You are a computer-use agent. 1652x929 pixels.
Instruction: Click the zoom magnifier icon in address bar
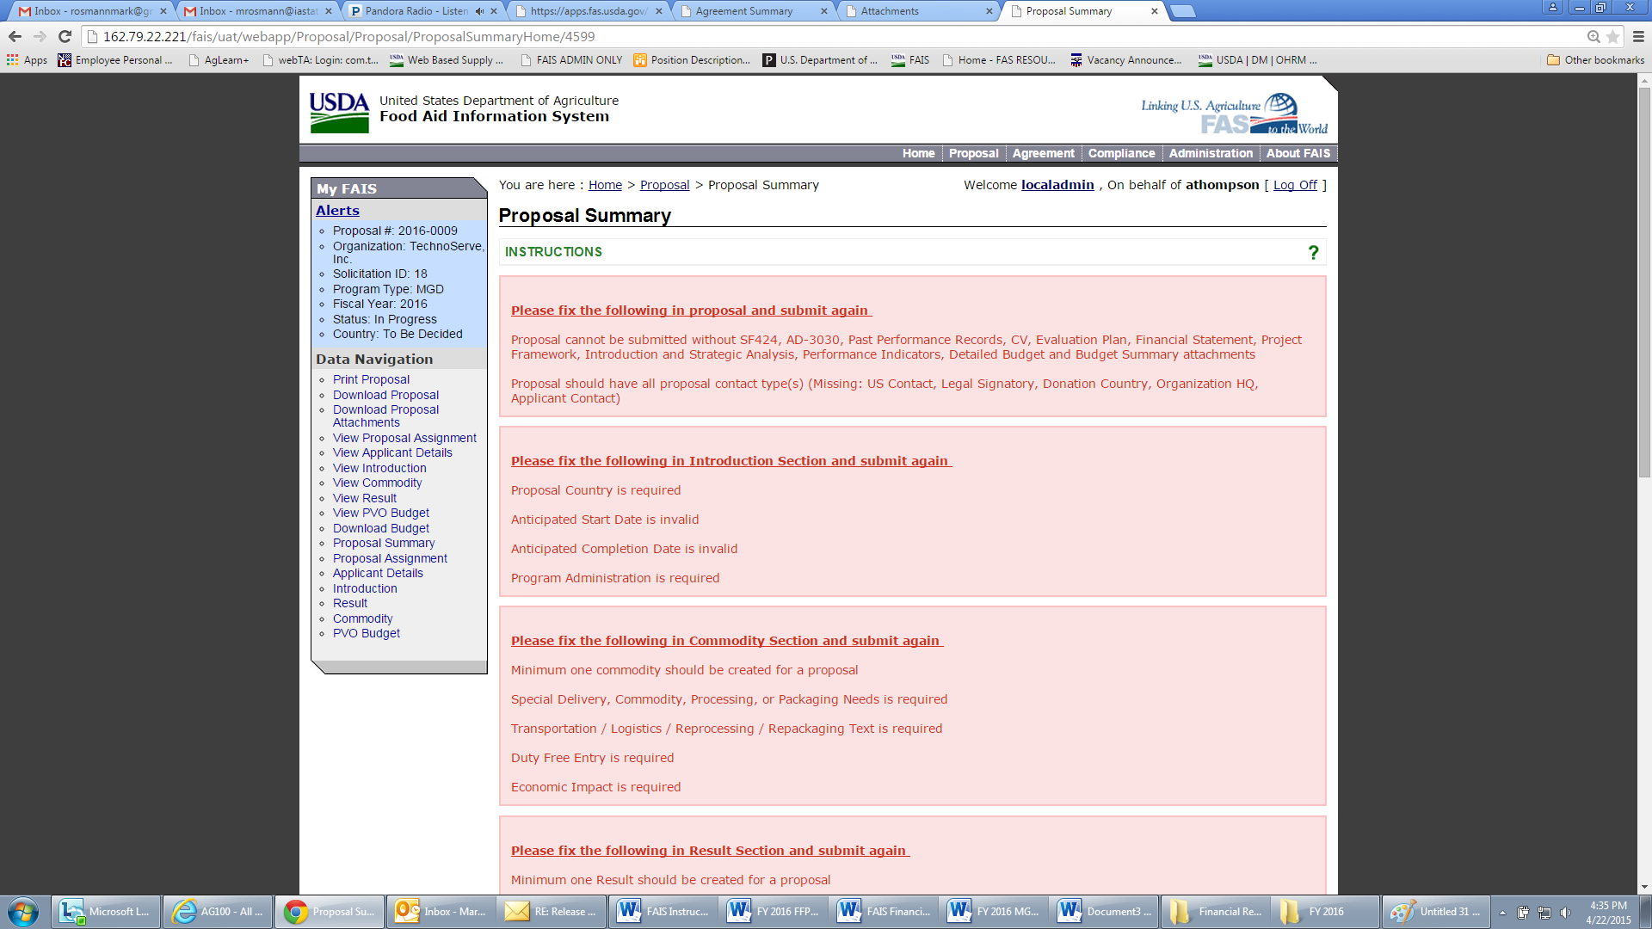1593,36
